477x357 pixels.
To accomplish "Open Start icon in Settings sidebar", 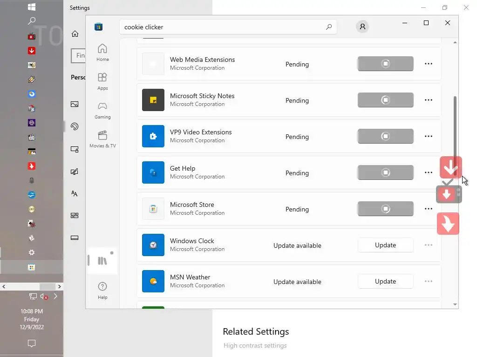I will tap(75, 216).
